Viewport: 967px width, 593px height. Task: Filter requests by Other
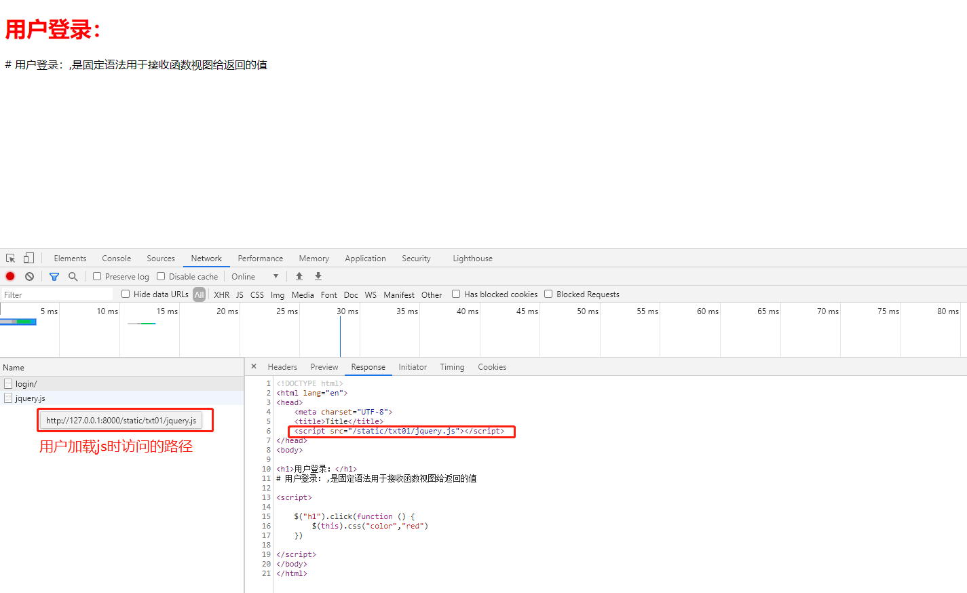[432, 294]
